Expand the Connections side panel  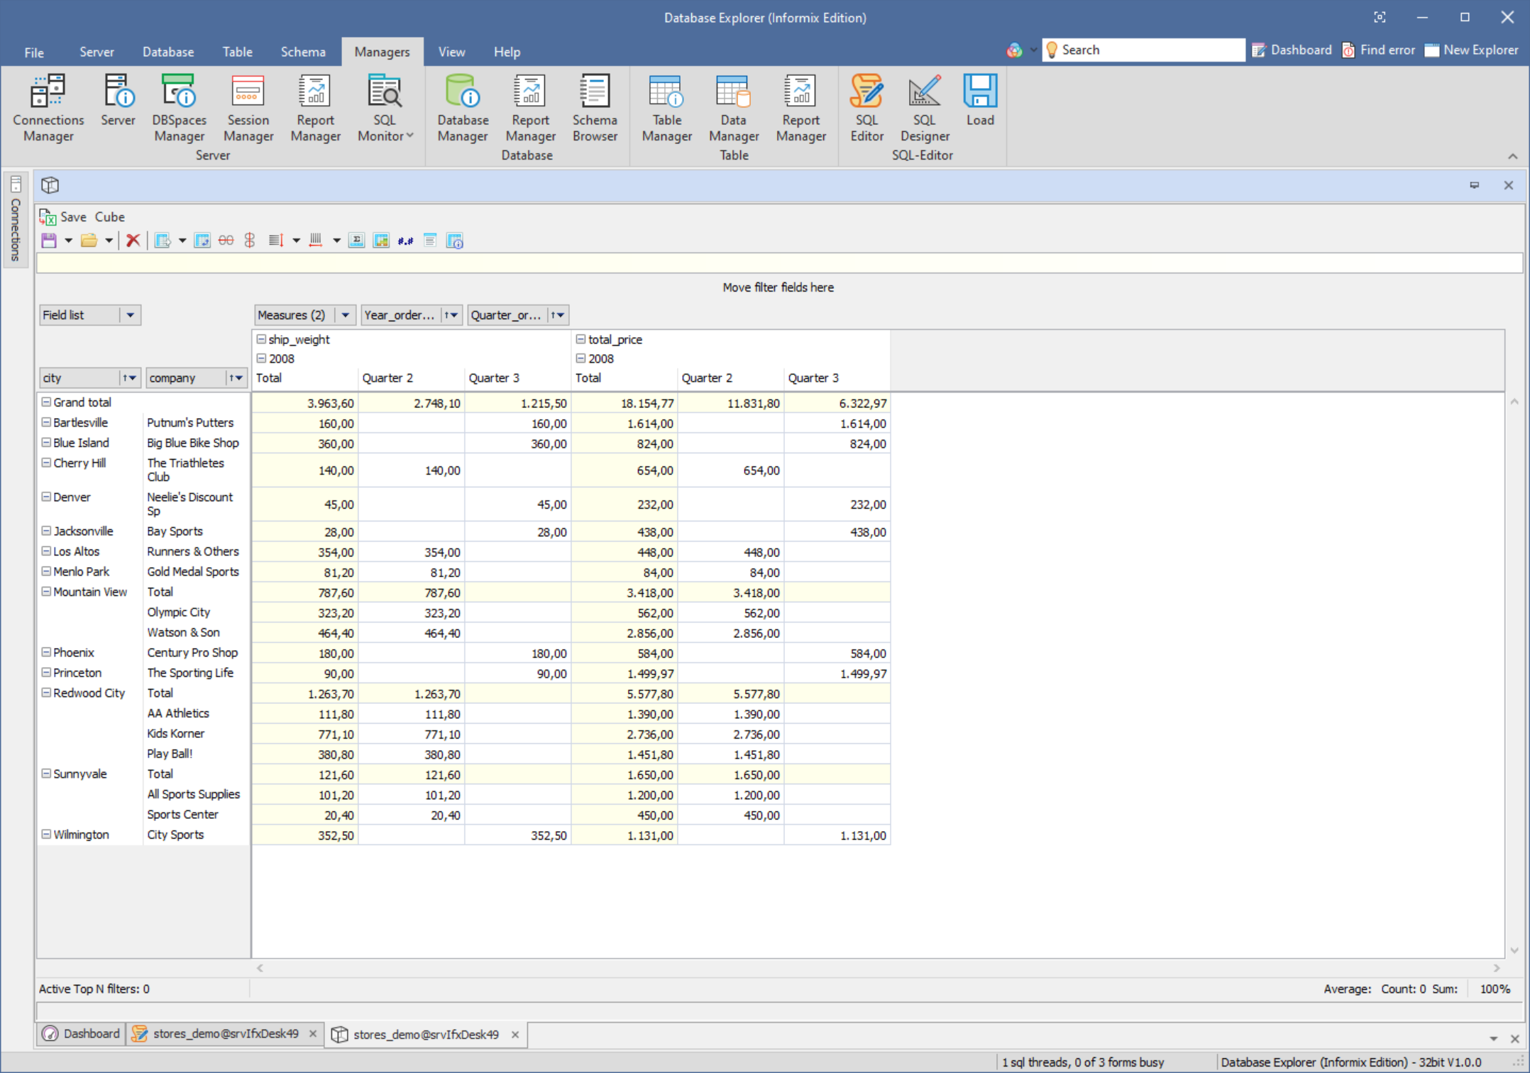tap(16, 219)
